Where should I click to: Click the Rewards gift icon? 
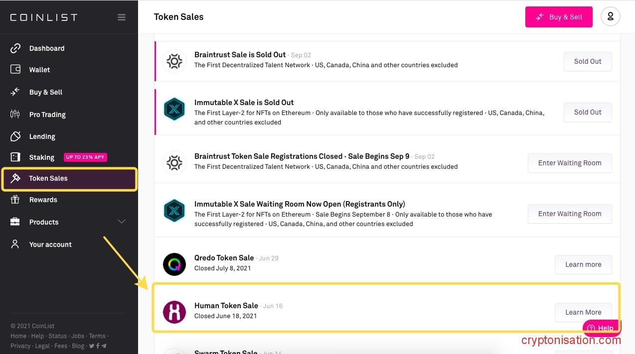(15, 200)
